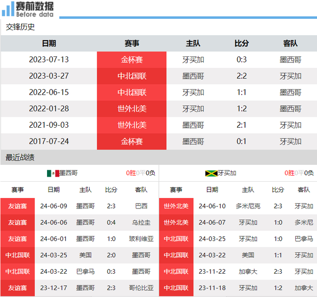Image resolution: width=317 pixels, height=297 pixels.
Task: Click 世外北美 cell in the 2021-09-03 row
Action: (x=132, y=125)
